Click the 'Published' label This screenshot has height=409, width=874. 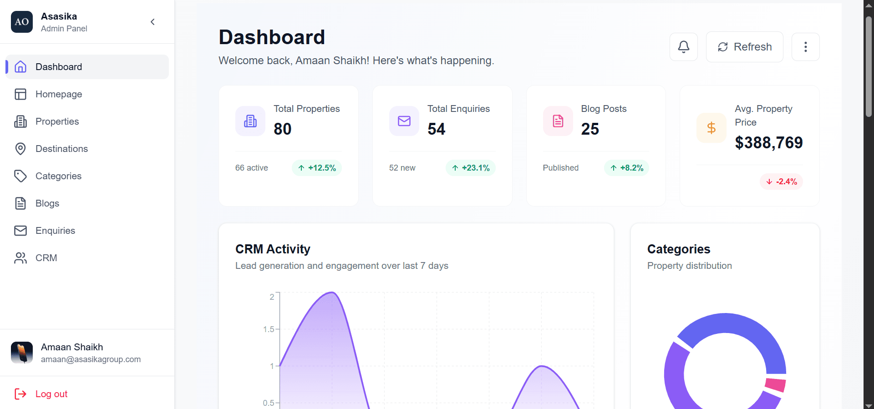(561, 168)
